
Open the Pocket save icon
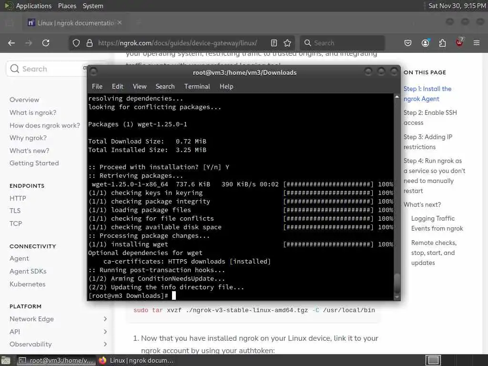pyautogui.click(x=408, y=43)
